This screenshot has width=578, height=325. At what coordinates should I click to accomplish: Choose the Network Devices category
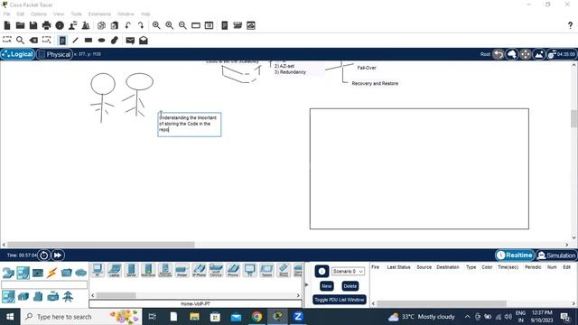[8, 273]
